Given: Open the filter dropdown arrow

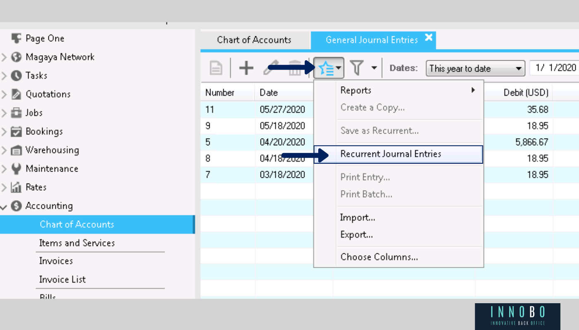Looking at the screenshot, I should [x=374, y=68].
